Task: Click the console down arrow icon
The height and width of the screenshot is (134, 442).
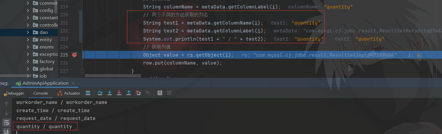Action: coord(6,113)
